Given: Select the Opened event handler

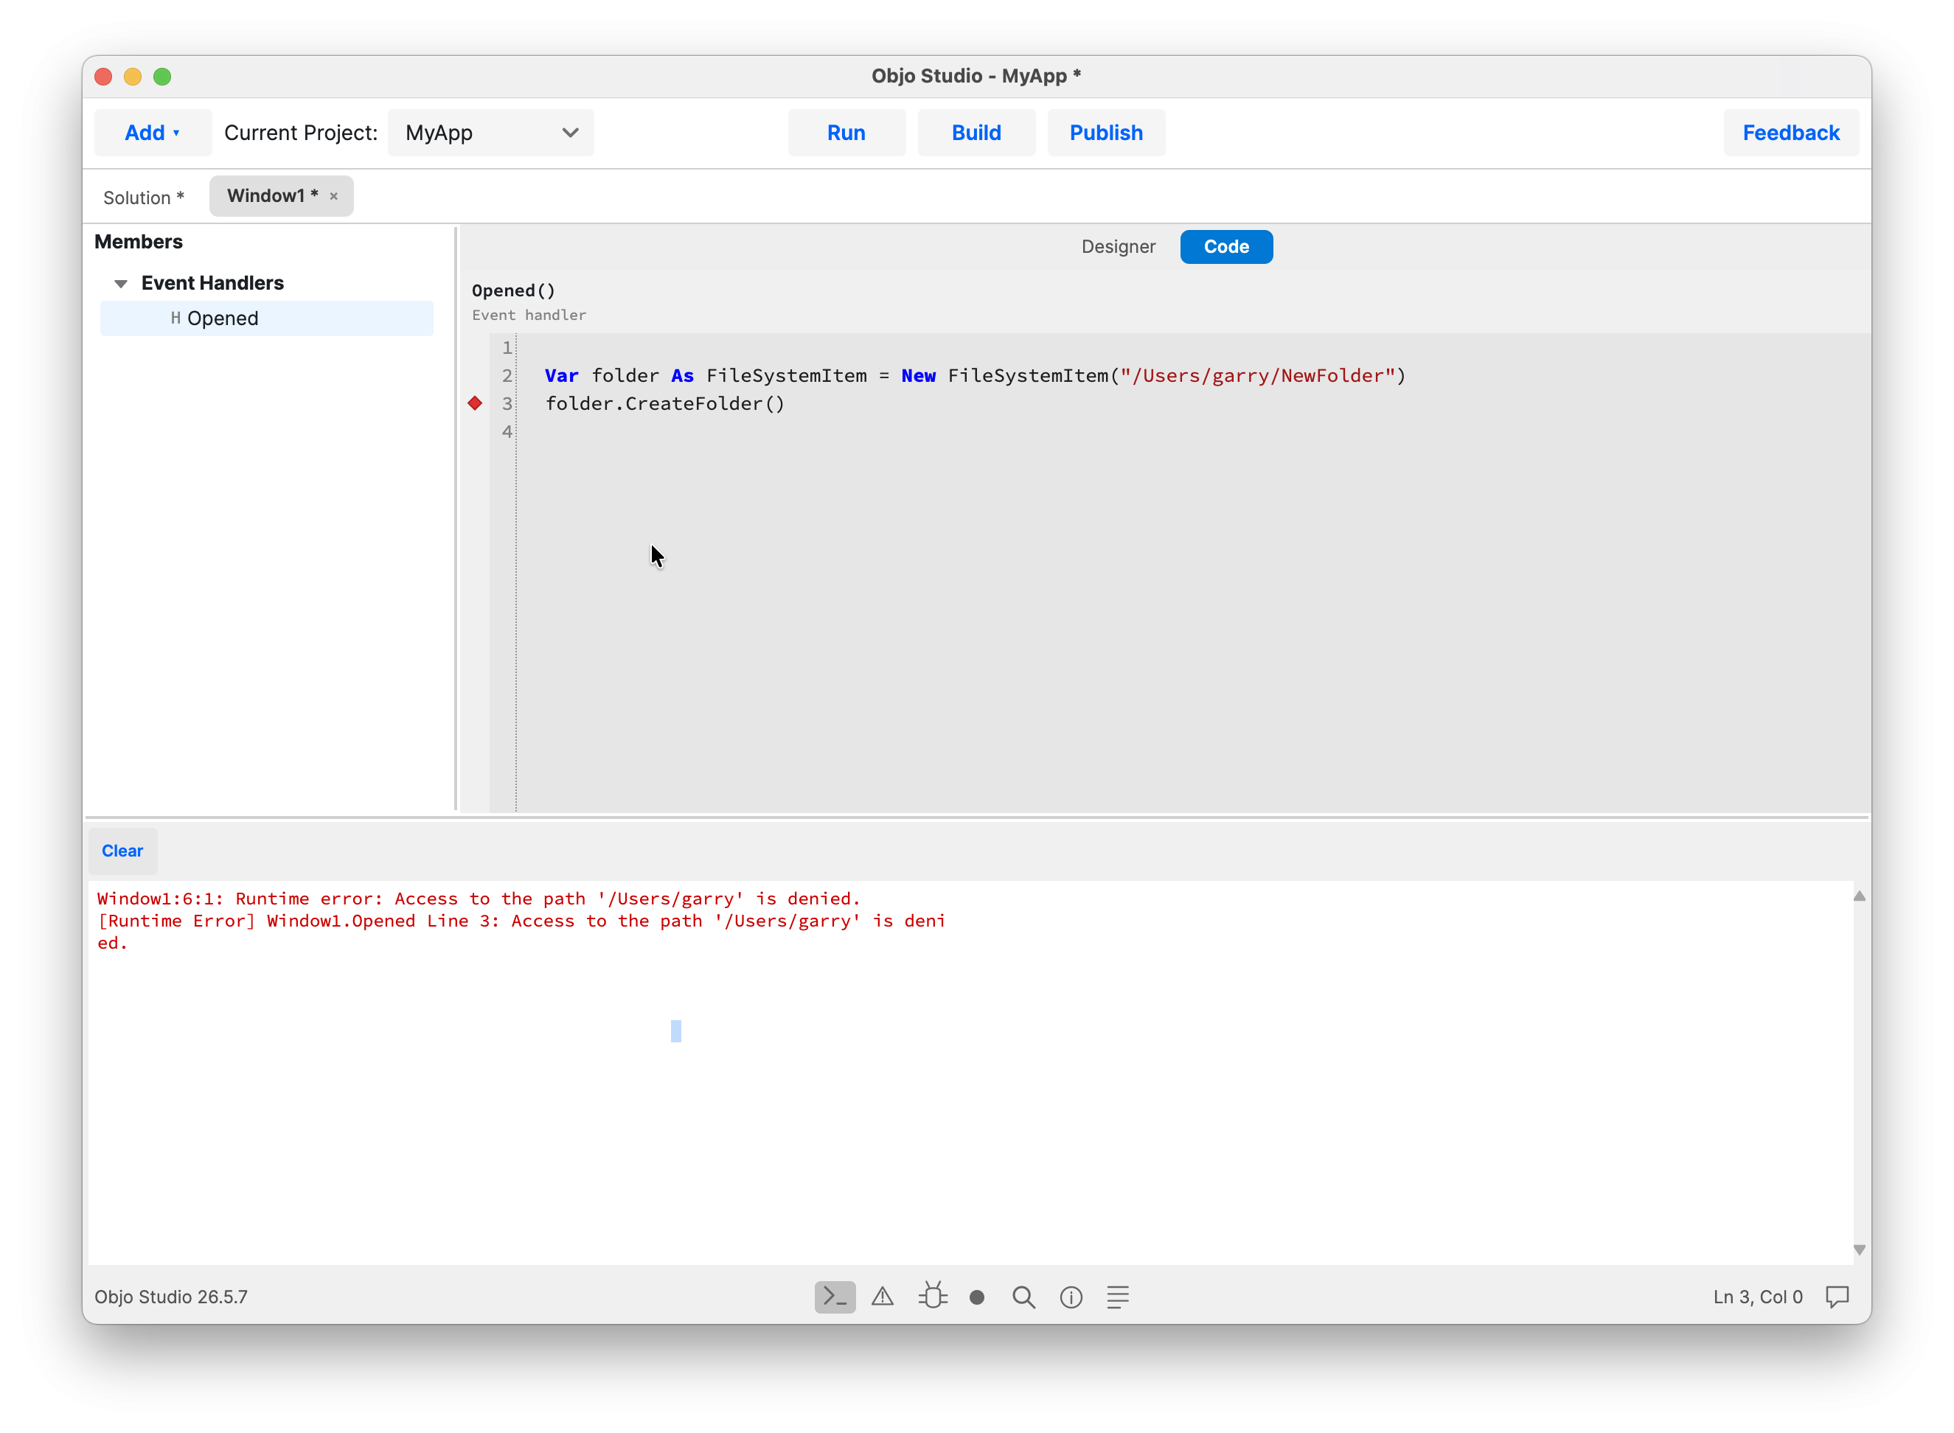Looking at the screenshot, I should [x=266, y=318].
